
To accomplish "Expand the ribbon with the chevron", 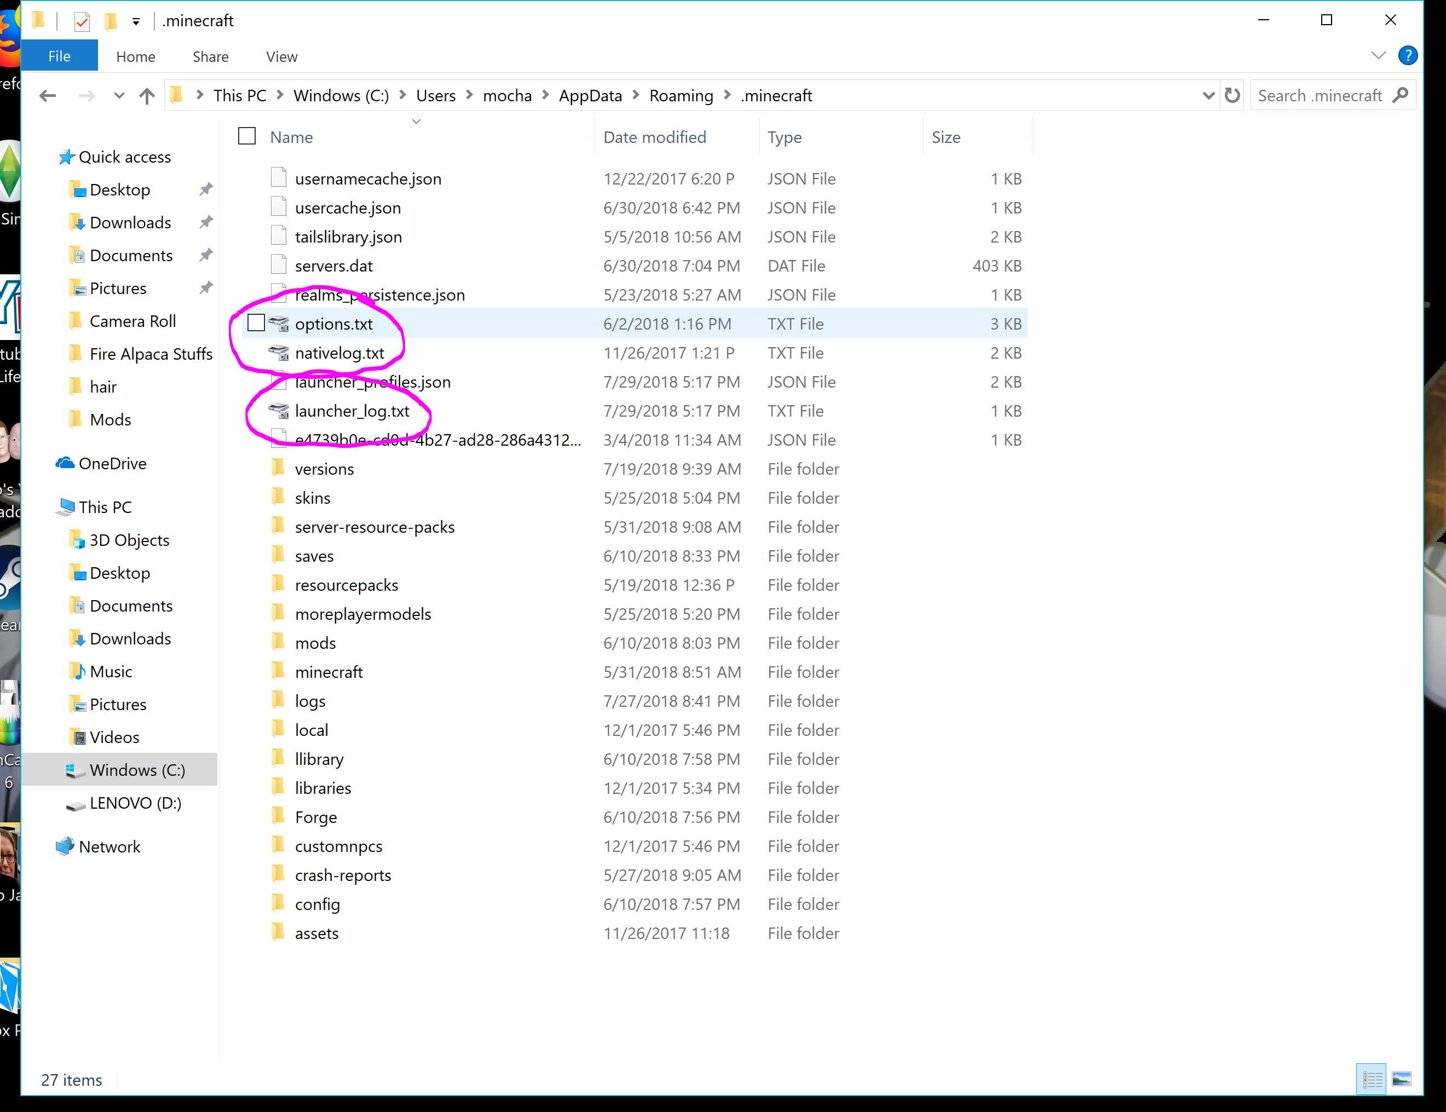I will [x=1379, y=56].
